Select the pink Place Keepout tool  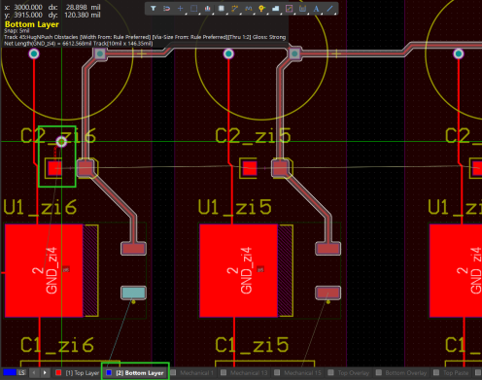[289, 9]
